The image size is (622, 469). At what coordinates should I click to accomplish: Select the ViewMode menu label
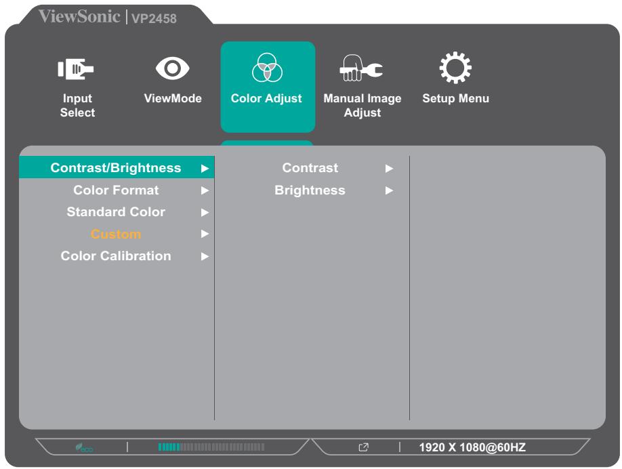(173, 98)
